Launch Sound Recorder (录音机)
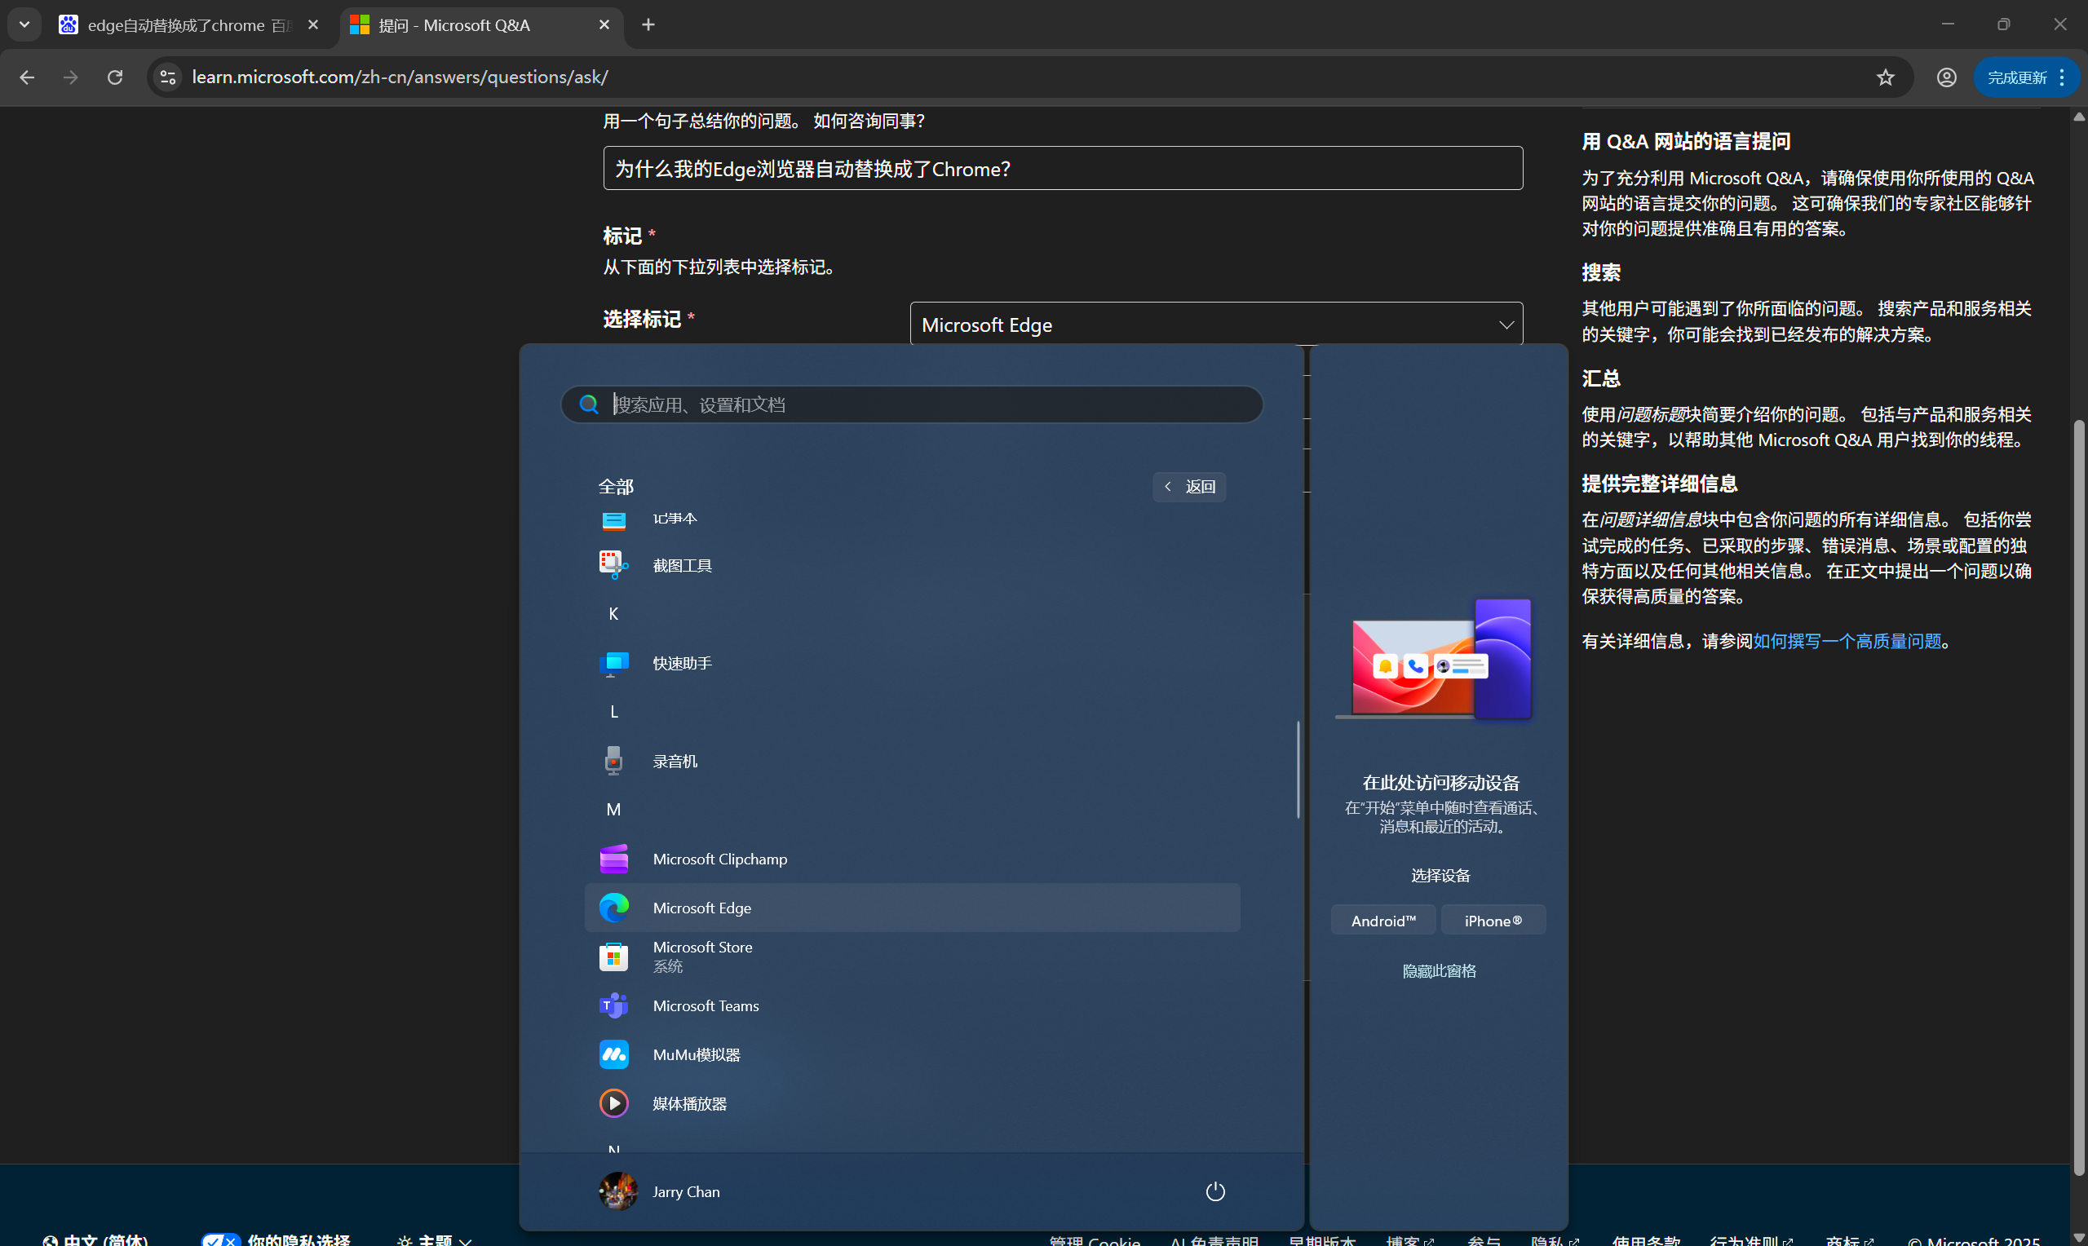Viewport: 2088px width, 1246px height. tap(675, 760)
